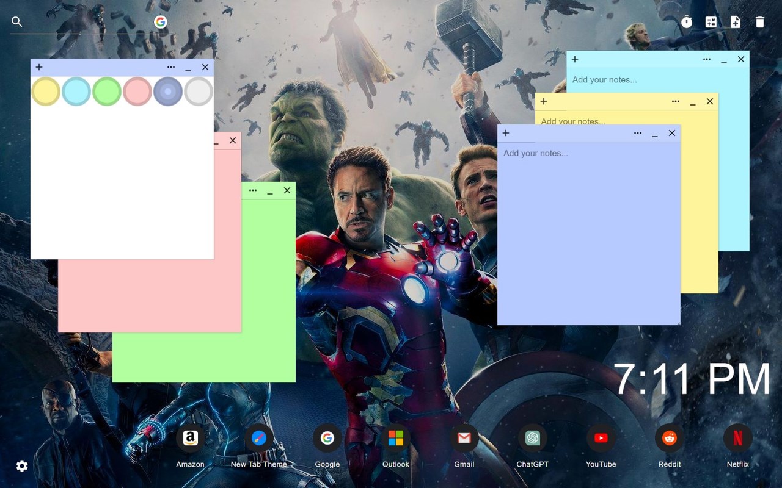The width and height of the screenshot is (782, 488).
Task: Close the white note
Action: 205,67
